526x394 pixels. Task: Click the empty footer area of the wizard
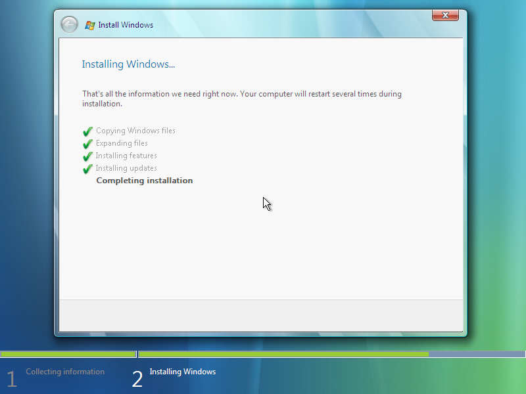pos(260,316)
